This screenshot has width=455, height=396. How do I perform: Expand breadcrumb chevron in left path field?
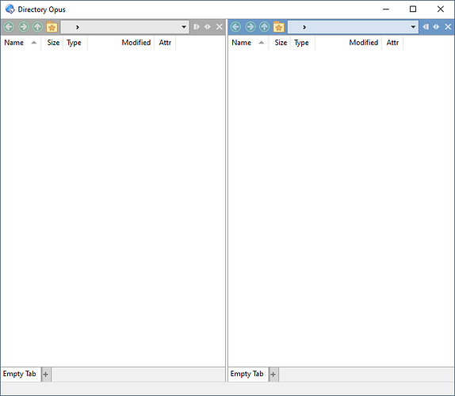[x=78, y=27]
